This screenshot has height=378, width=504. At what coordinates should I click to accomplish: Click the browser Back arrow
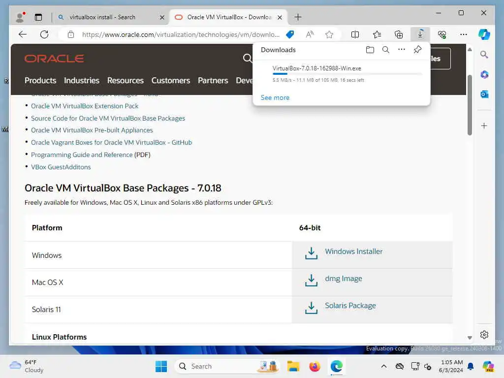(23, 34)
